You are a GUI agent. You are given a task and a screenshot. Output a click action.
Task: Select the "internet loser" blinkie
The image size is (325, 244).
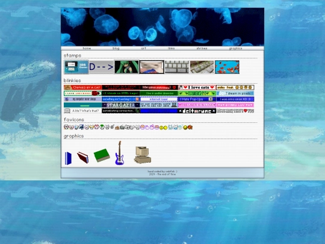pos(159,99)
